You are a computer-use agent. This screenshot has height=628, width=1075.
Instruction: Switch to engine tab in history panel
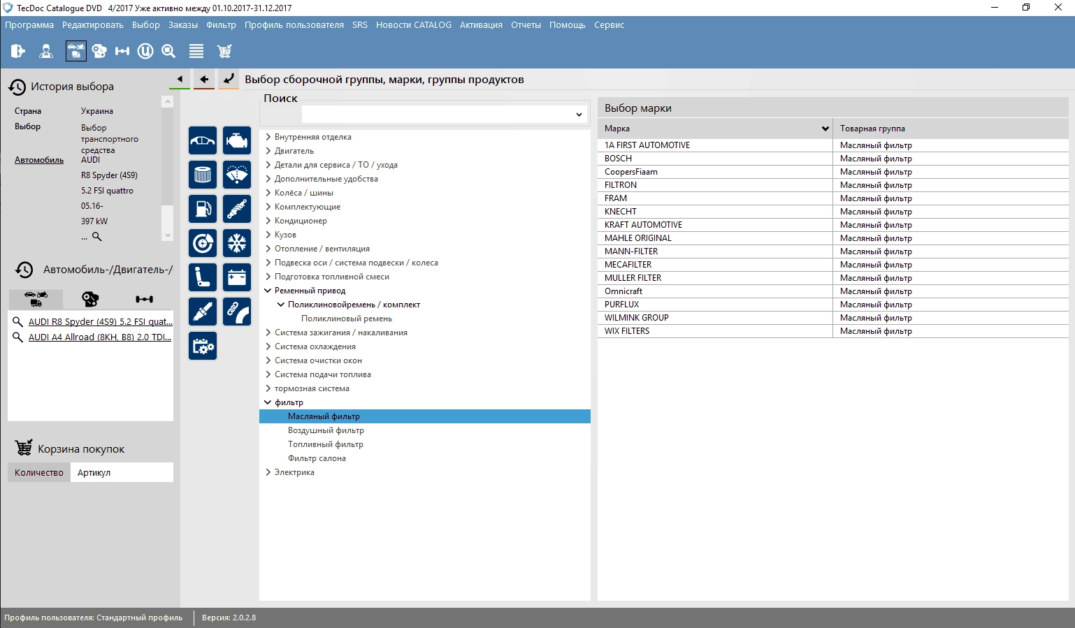pos(90,299)
